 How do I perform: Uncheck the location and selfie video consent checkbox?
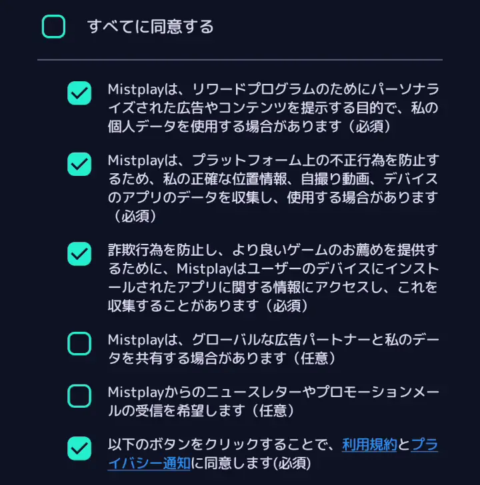click(79, 164)
